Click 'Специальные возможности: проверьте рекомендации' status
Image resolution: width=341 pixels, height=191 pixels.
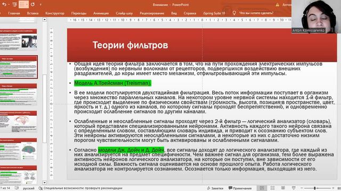pos(83,188)
